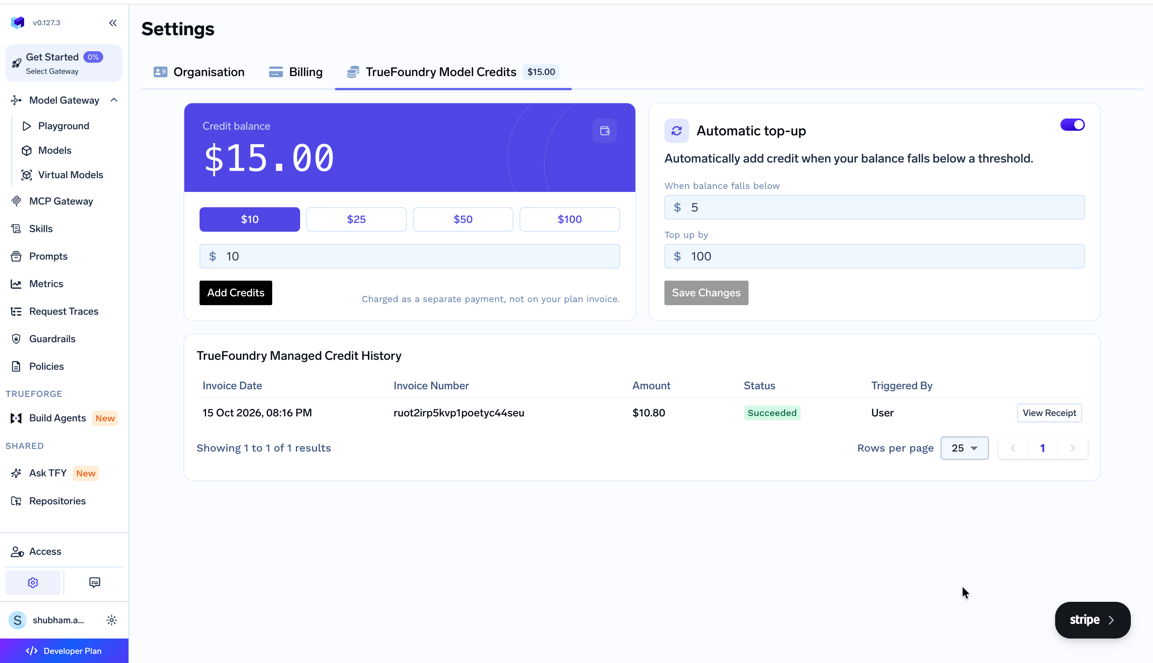Open the Models page

55,150
